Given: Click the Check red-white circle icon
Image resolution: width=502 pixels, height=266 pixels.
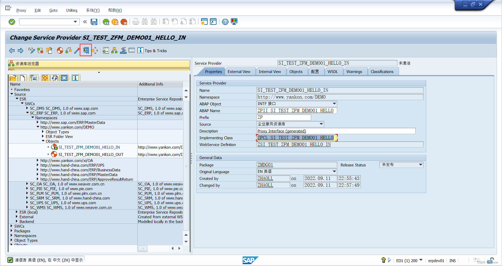Looking at the screenshot, I should pyautogui.click(x=60, y=50).
